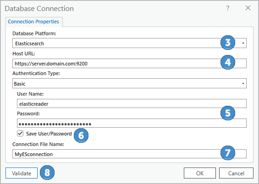Click the Cancel button
This screenshot has width=259, height=184.
(x=236, y=173)
